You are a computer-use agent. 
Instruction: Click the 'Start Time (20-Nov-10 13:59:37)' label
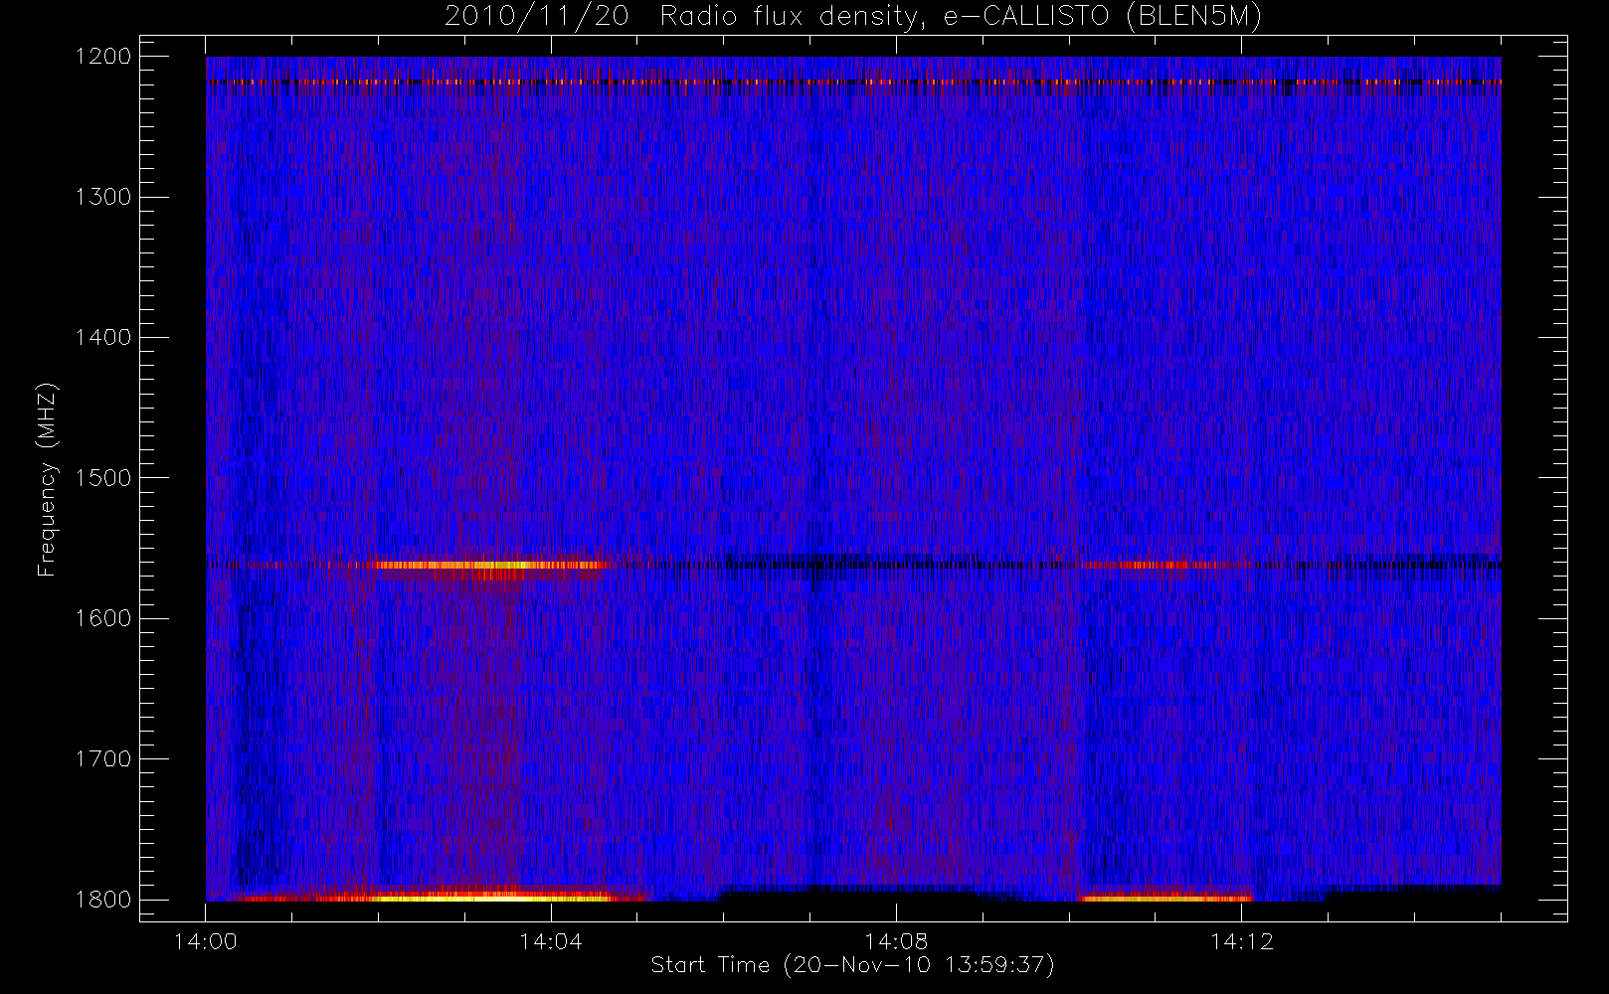coord(852,965)
